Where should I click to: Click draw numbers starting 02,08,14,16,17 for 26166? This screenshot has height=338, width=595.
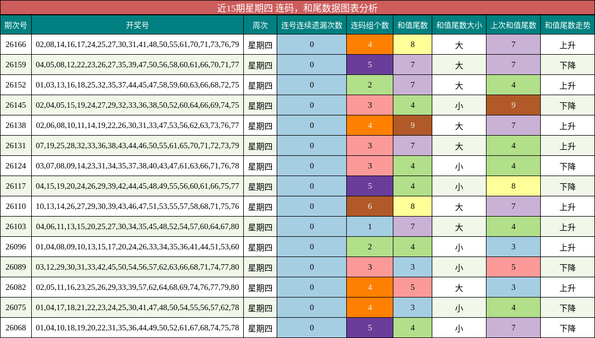coord(138,45)
